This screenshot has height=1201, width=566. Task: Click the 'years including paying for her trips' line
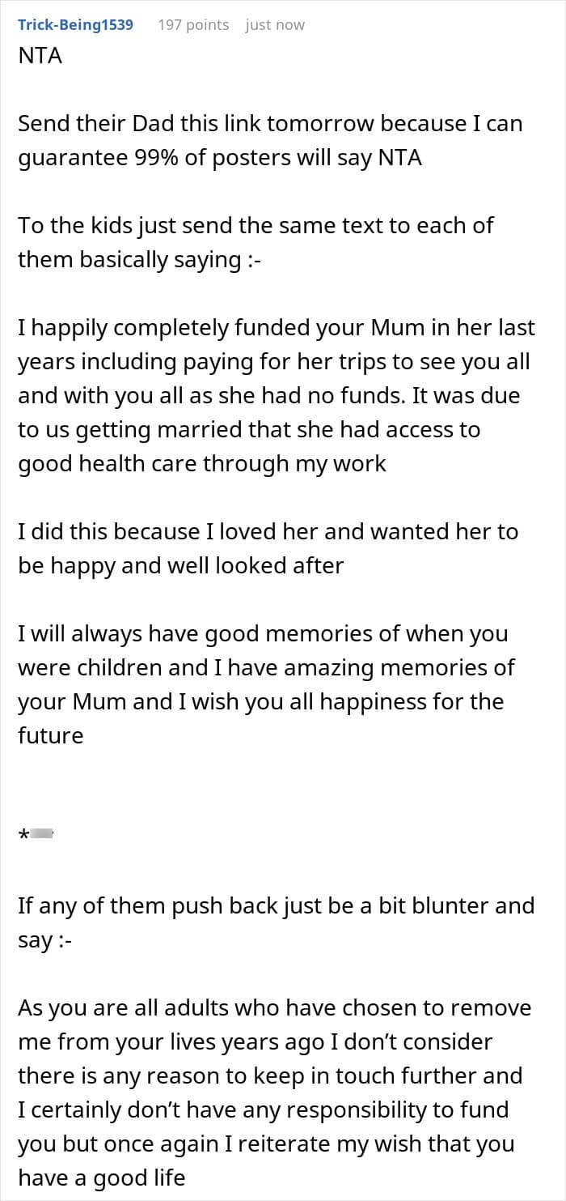(273, 362)
